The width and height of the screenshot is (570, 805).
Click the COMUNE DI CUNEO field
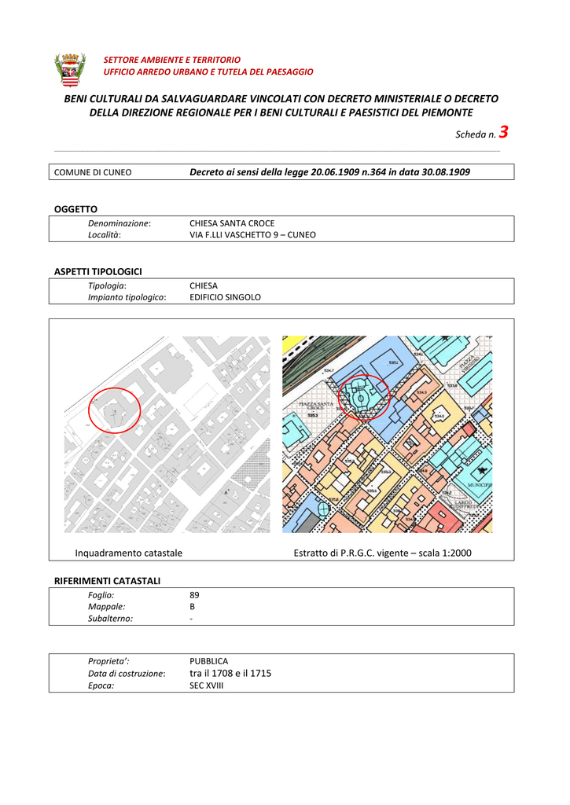pyautogui.click(x=93, y=172)
